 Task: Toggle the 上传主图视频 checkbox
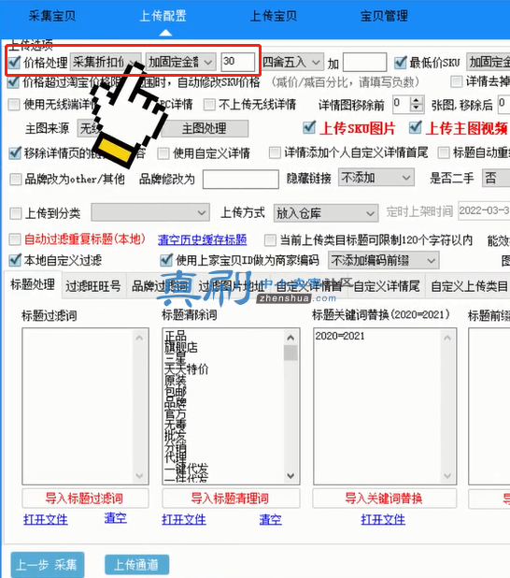[415, 128]
